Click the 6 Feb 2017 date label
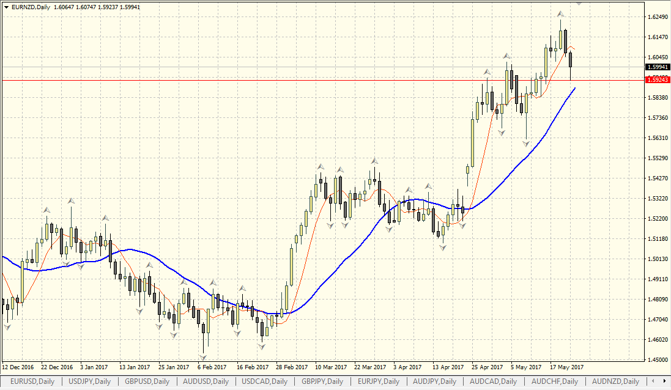Image resolution: width=671 pixels, height=390 pixels. click(212, 367)
